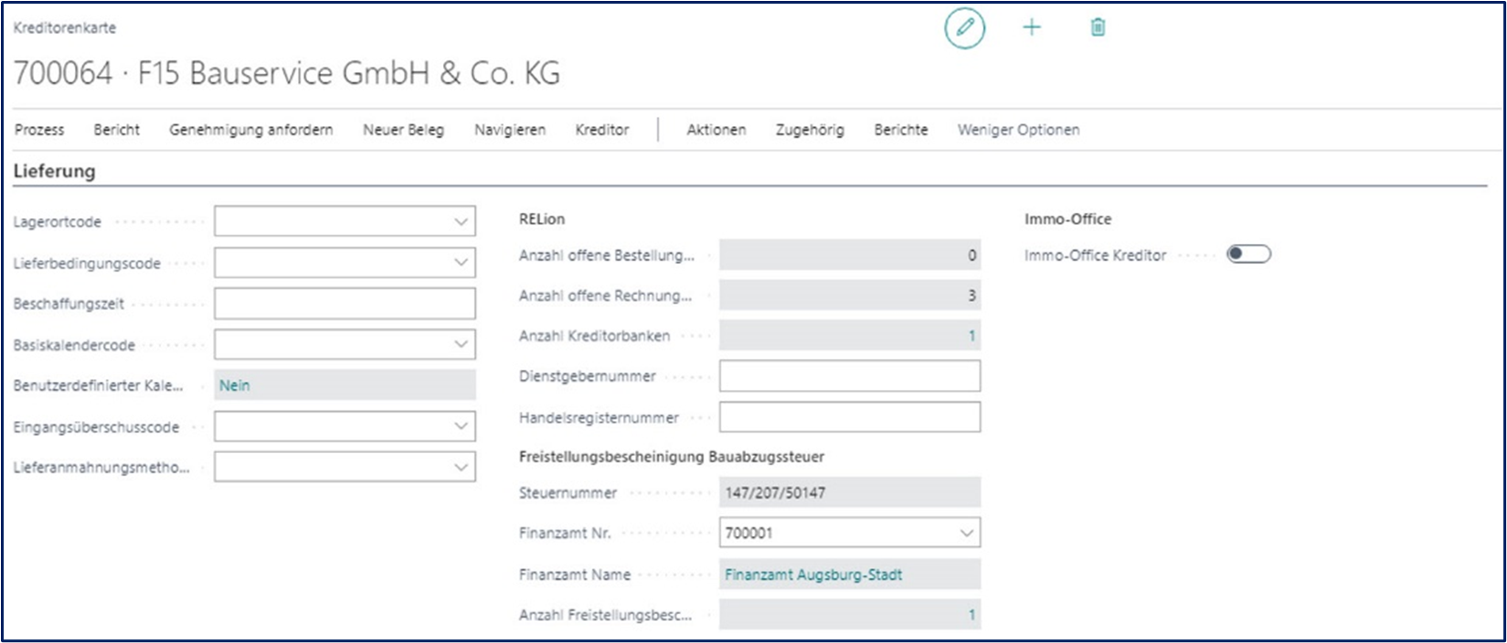
Task: Toggle the Immo-Office Kreditor switch
Action: (1248, 255)
